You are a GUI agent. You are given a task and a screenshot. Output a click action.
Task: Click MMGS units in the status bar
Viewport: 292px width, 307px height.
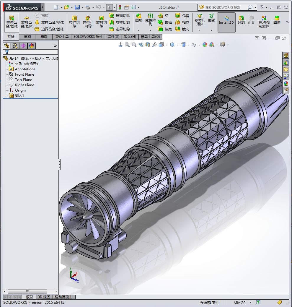pos(239,303)
